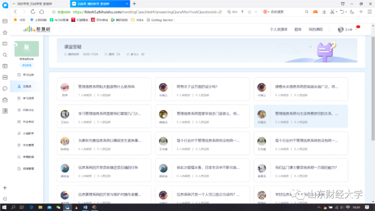Click the avatar on the 为更新完善信息系统 card

point(65,141)
